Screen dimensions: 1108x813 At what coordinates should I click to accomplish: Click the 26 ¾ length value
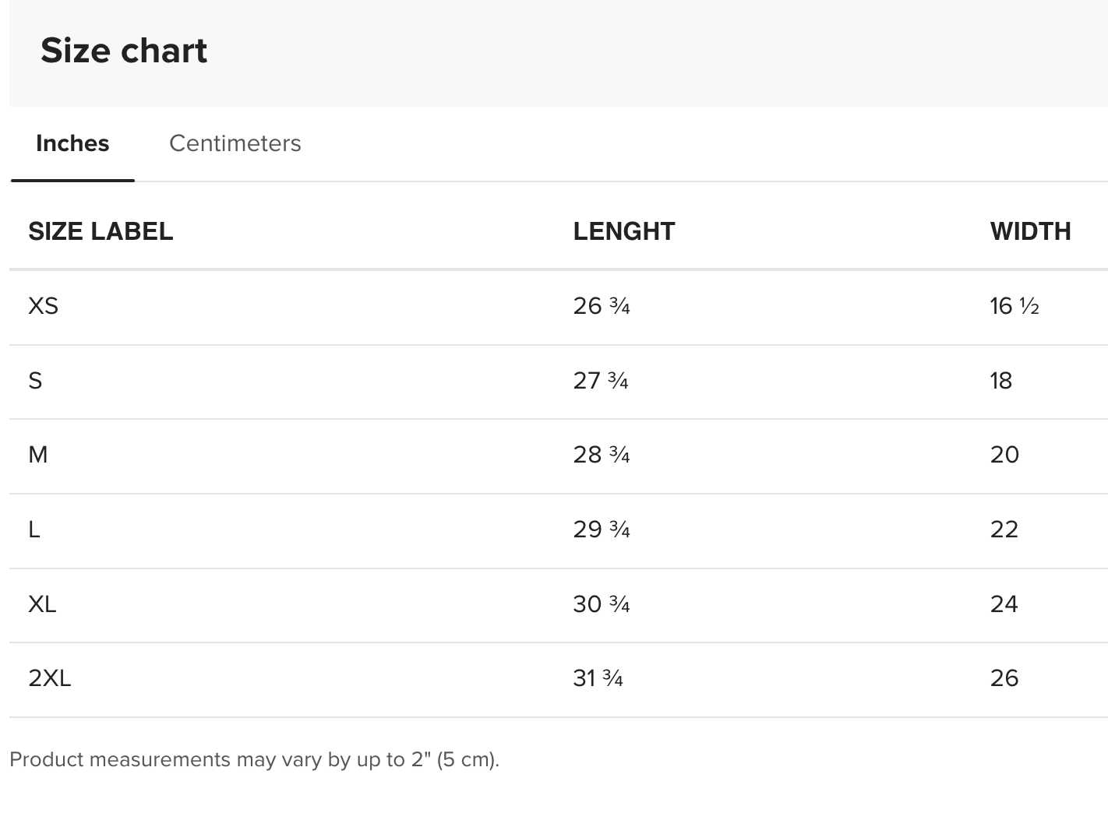pyautogui.click(x=601, y=306)
